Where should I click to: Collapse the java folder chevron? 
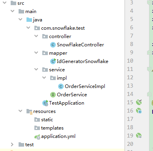(20, 19)
